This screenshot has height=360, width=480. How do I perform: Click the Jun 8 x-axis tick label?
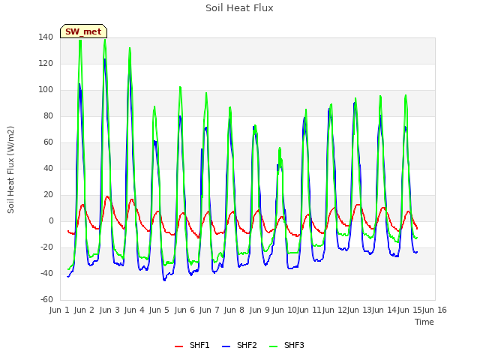pos(234,310)
